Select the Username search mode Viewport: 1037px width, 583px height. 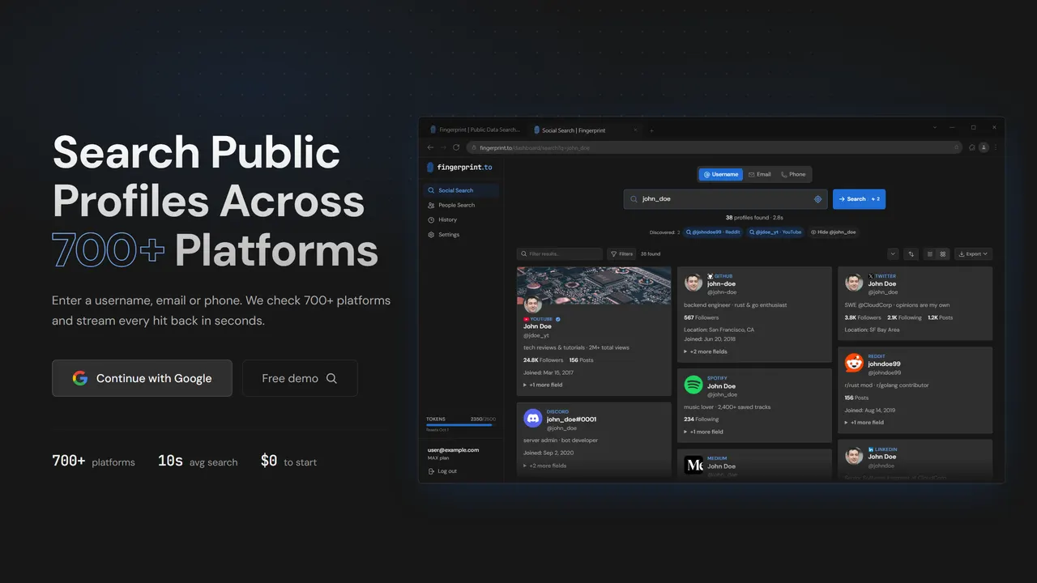click(721, 174)
